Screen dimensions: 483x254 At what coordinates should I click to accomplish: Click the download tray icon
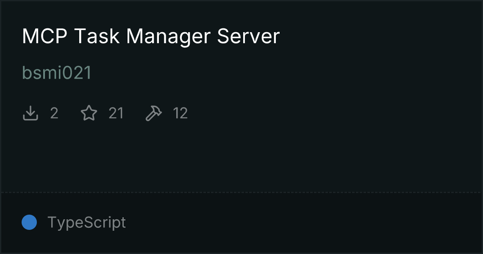[x=30, y=113]
